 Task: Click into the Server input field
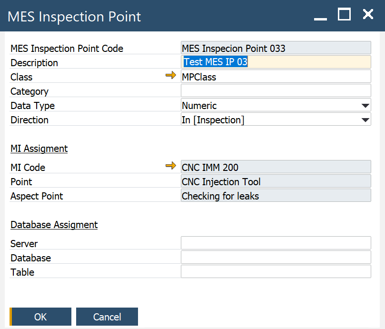(x=276, y=243)
